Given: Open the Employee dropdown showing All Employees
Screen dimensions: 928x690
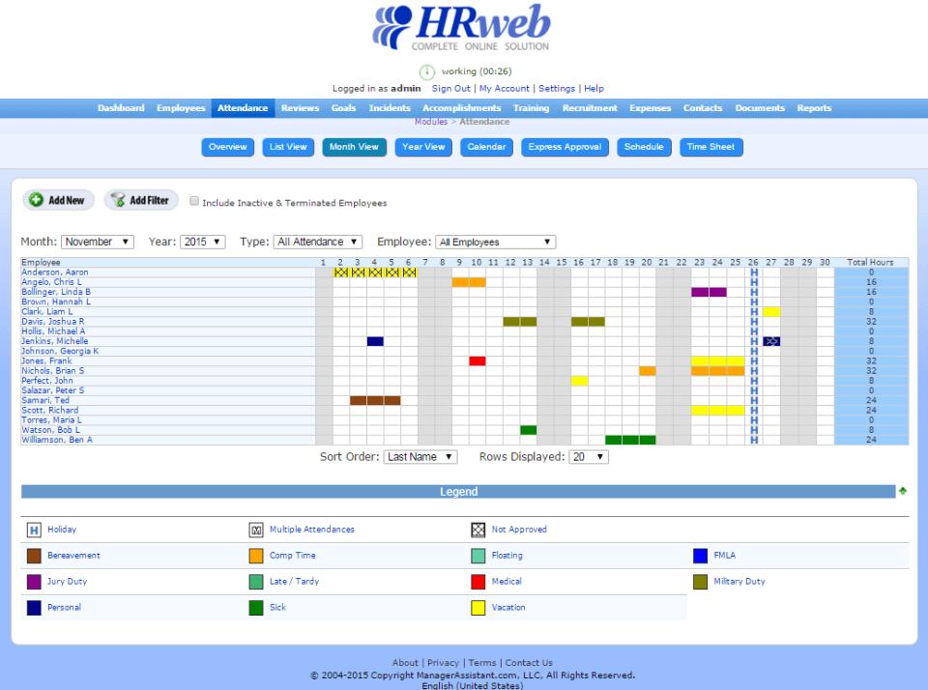Looking at the screenshot, I should point(495,242).
